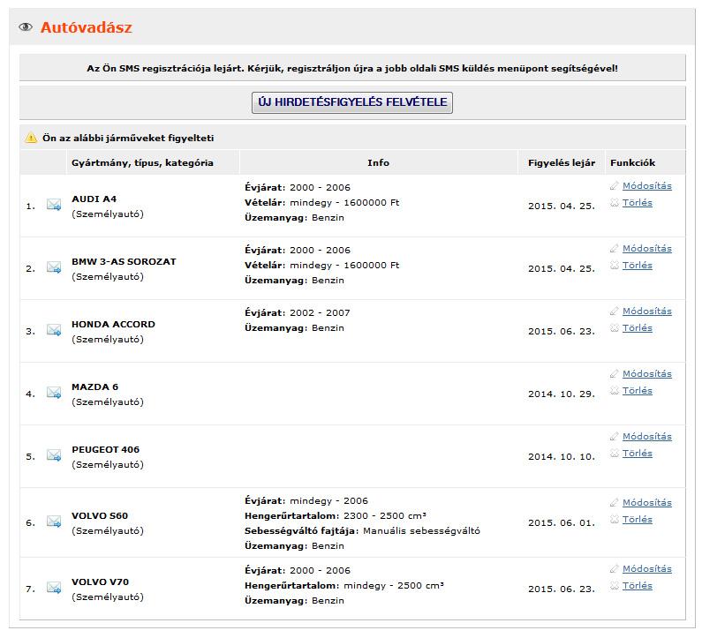Viewport: 702px width, 638px height.
Task: Click the Funkciók column header
Action: click(x=632, y=163)
